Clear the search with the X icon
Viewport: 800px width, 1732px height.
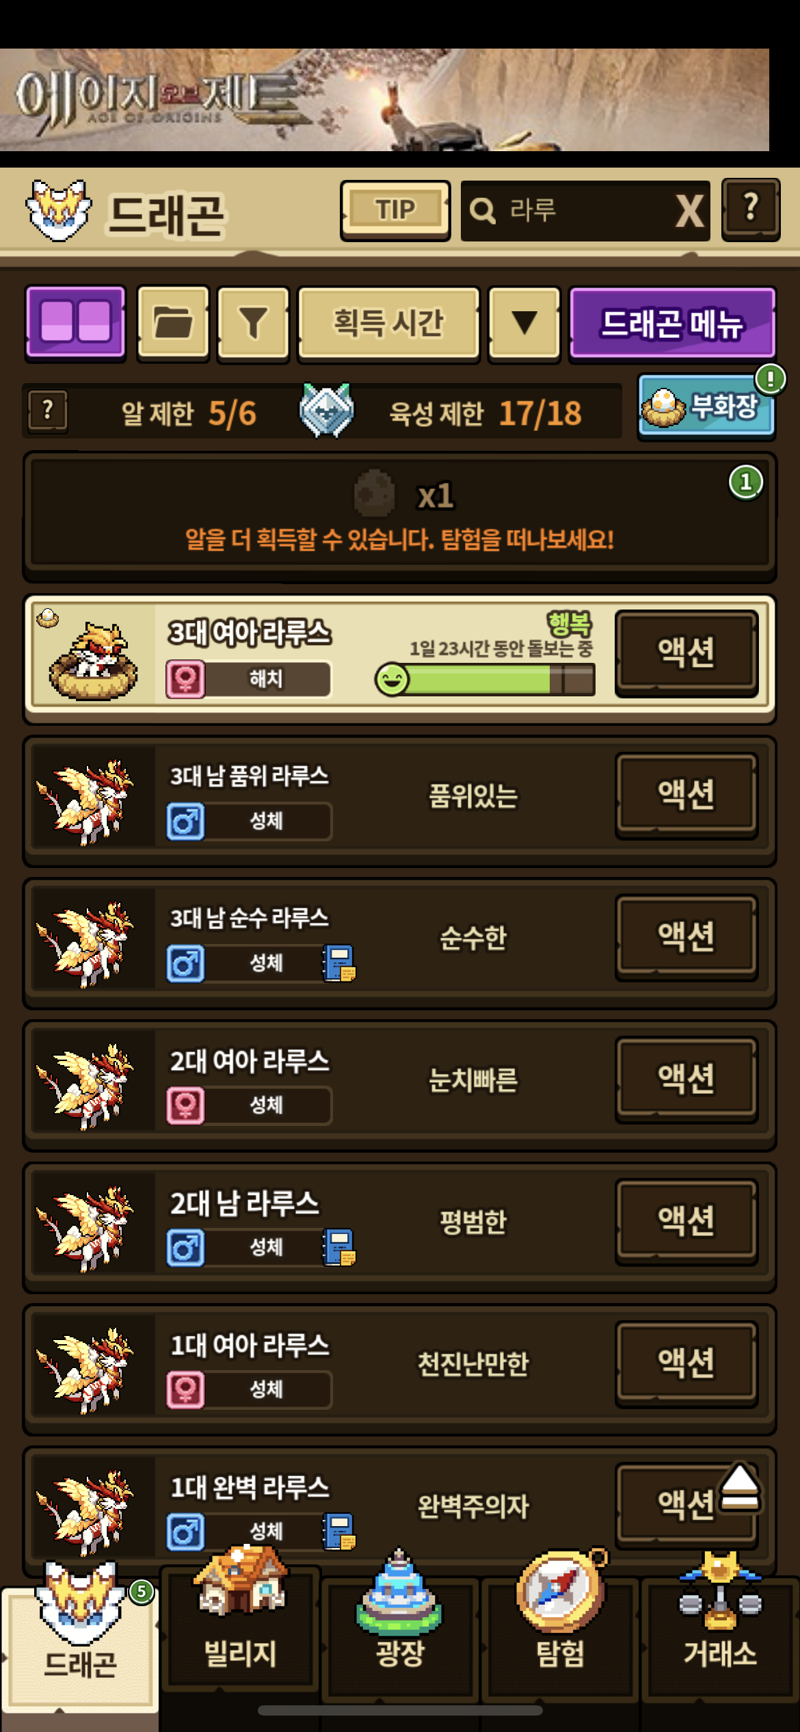point(689,211)
